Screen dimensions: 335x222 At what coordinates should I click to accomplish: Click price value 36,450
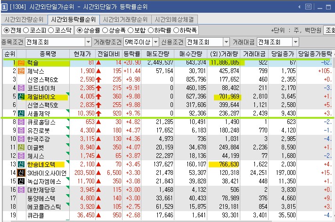coord(86,215)
